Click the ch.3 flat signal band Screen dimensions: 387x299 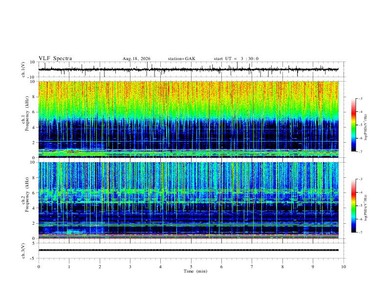[x=189, y=250]
